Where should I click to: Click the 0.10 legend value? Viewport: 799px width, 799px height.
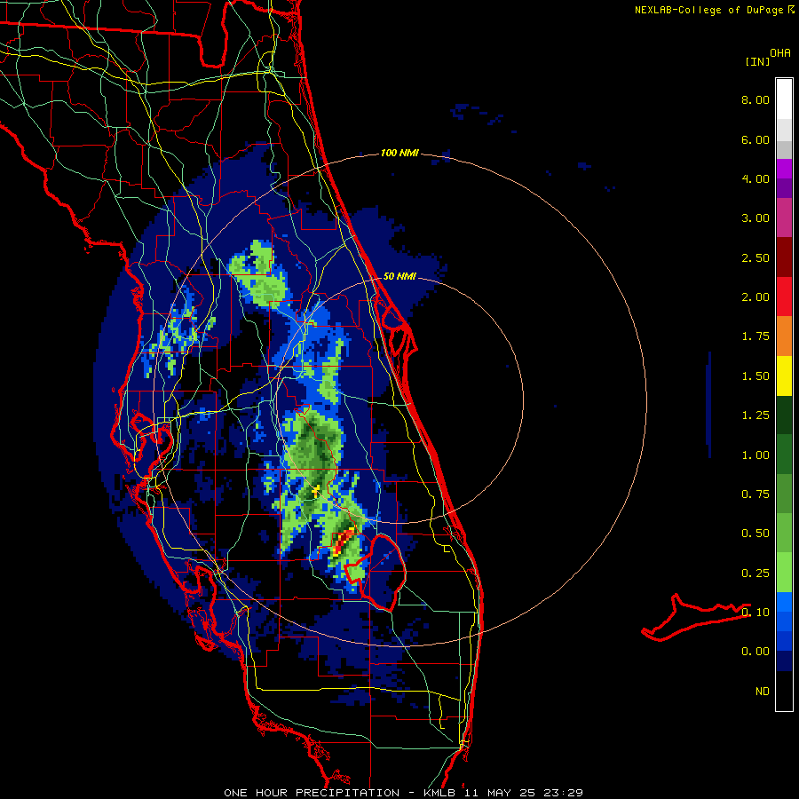pyautogui.click(x=755, y=613)
